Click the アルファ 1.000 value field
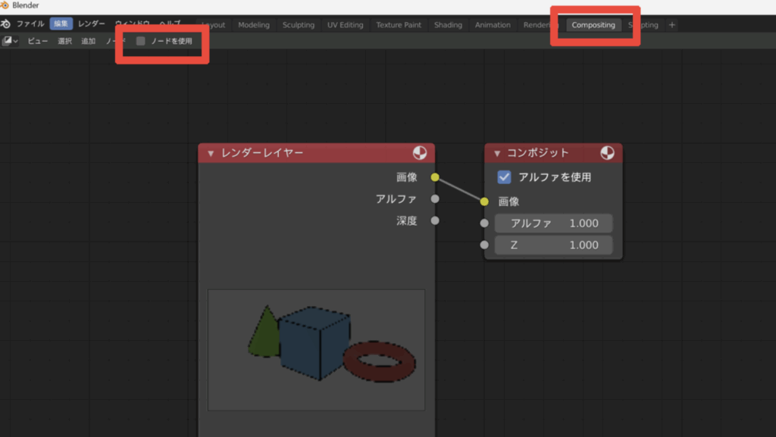Screen dimensions: 776x437 click(x=553, y=223)
